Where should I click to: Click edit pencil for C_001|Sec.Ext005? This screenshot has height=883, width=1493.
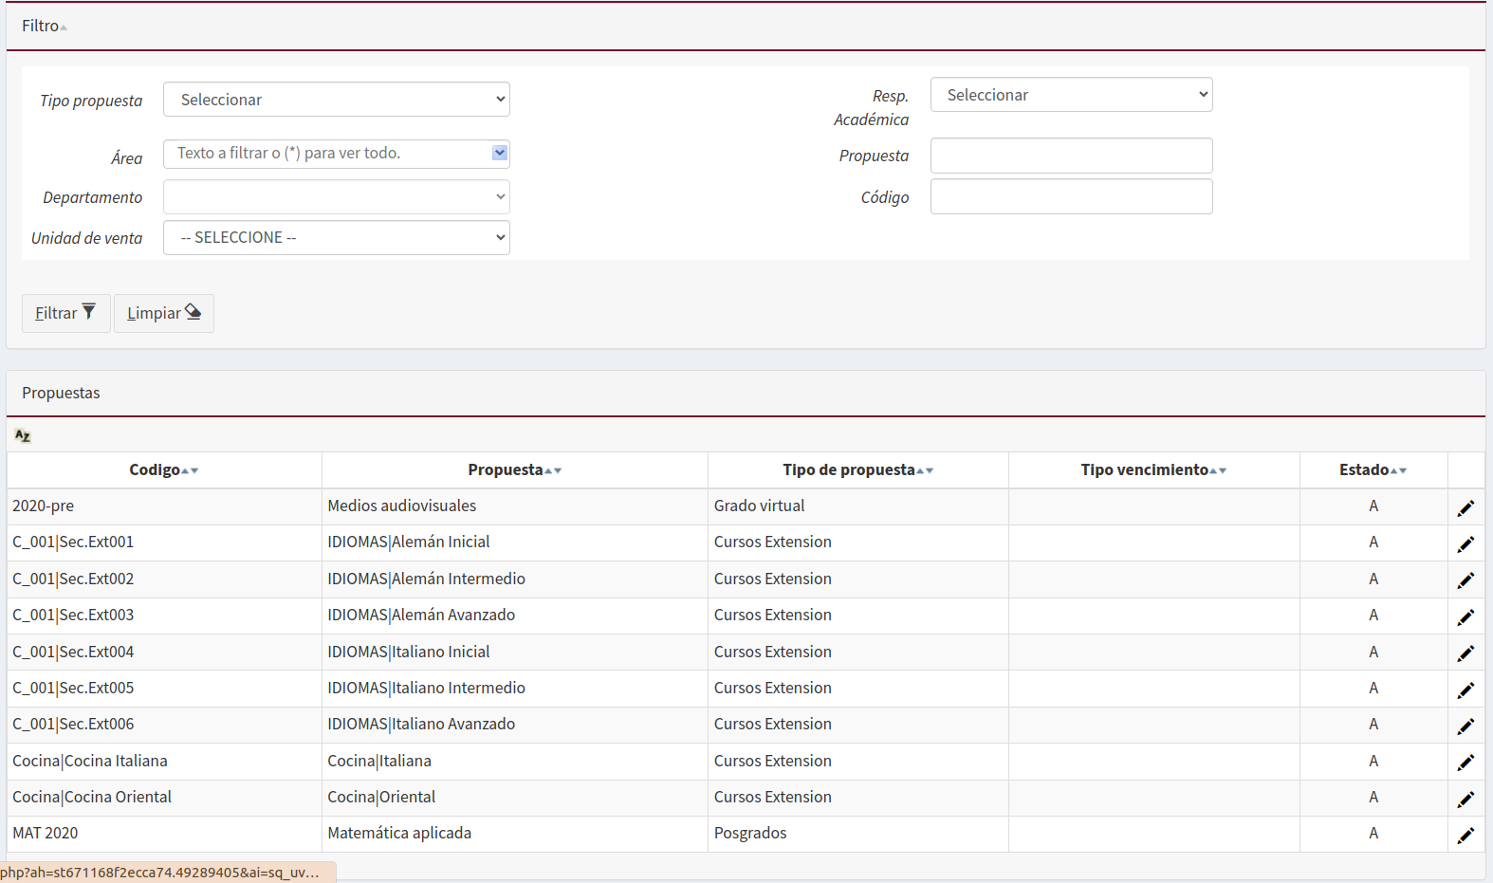[1465, 690]
